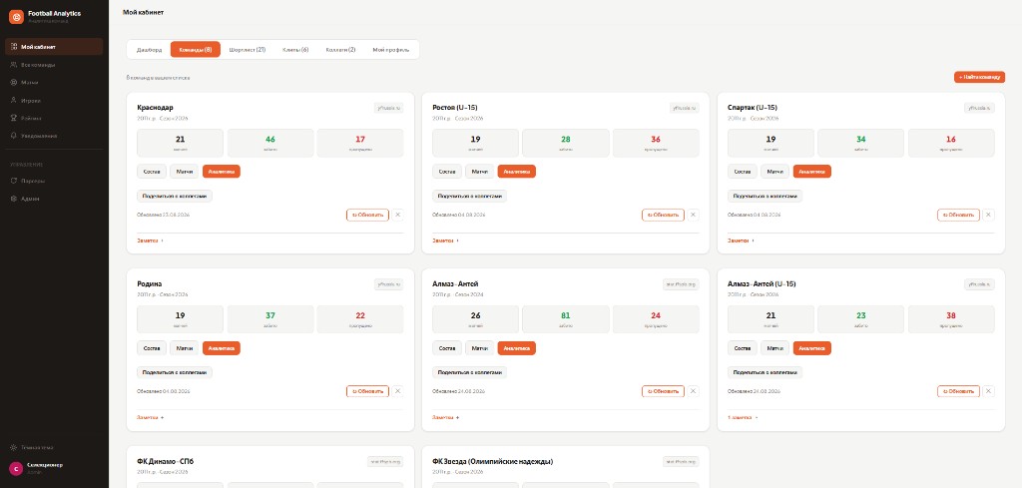Open Матчи for Алмаз-Антей

click(x=480, y=348)
